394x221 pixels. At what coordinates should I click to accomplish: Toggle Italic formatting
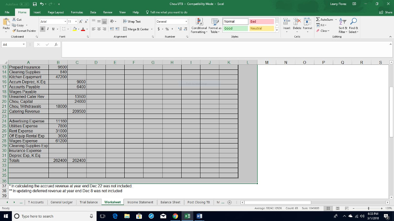click(48, 29)
